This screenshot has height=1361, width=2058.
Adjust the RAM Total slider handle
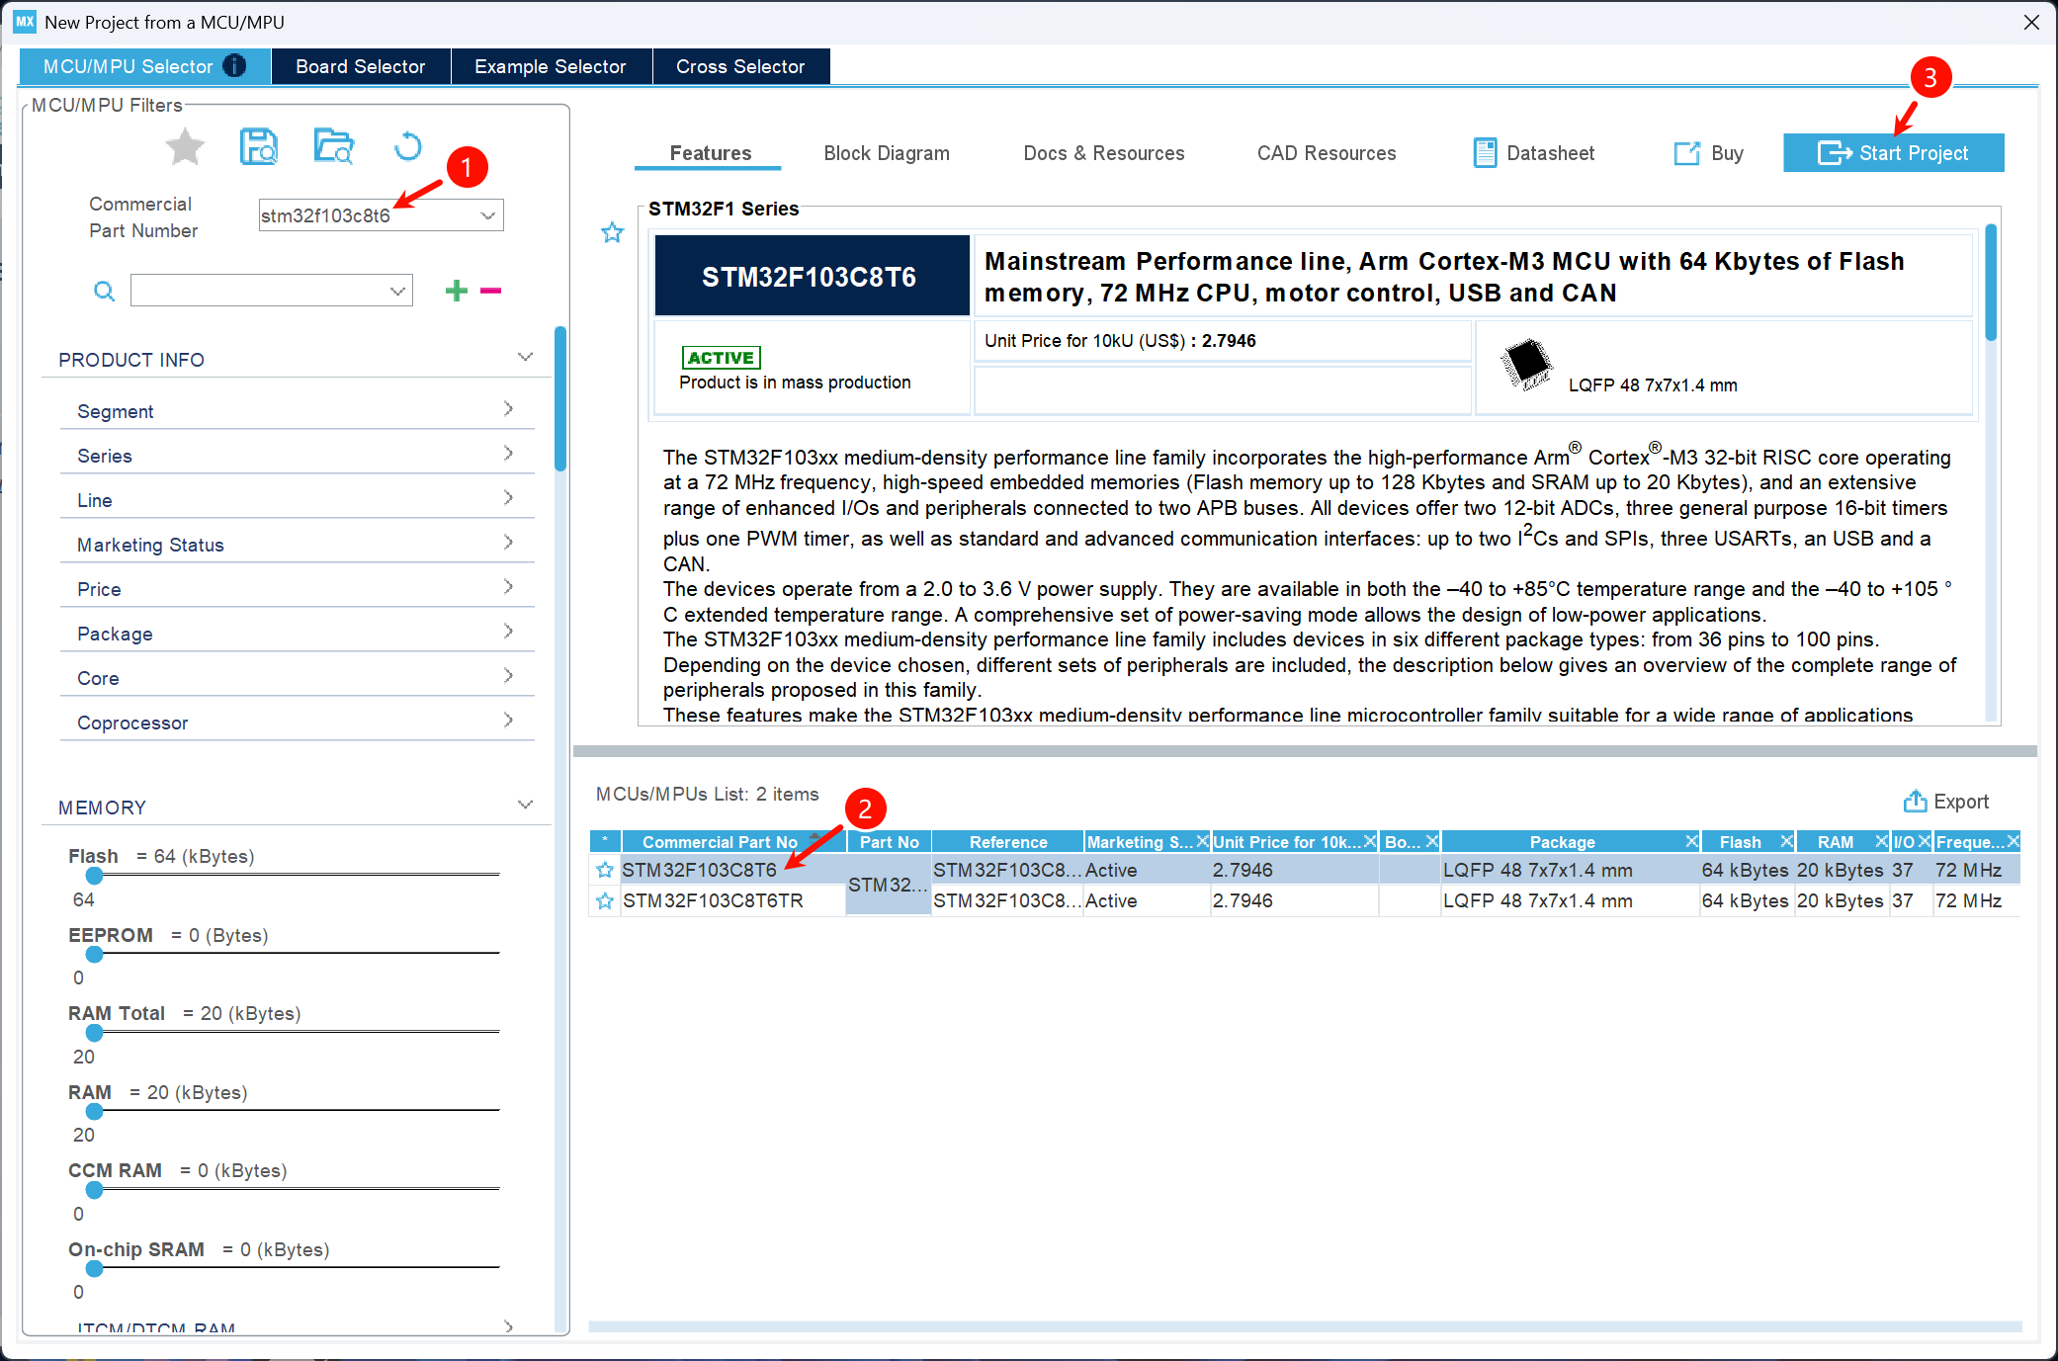tap(94, 1033)
